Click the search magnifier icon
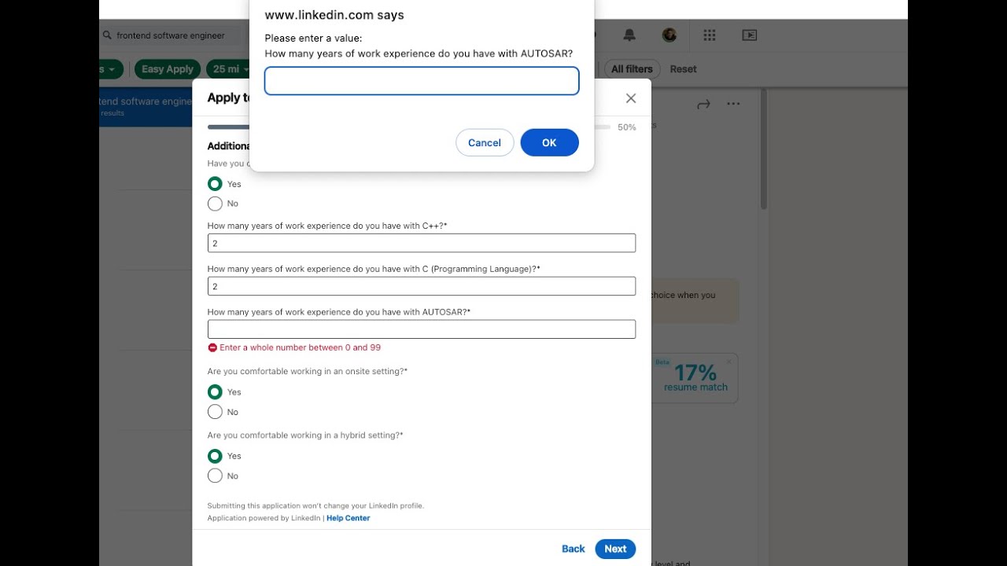1007x566 pixels. click(x=107, y=35)
